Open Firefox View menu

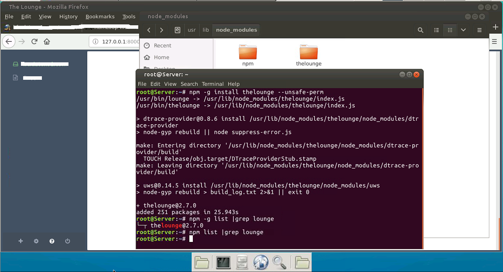click(45, 17)
